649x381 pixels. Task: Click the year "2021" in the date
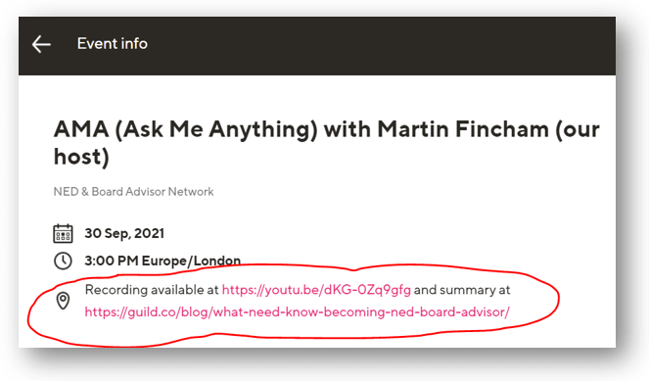point(149,233)
